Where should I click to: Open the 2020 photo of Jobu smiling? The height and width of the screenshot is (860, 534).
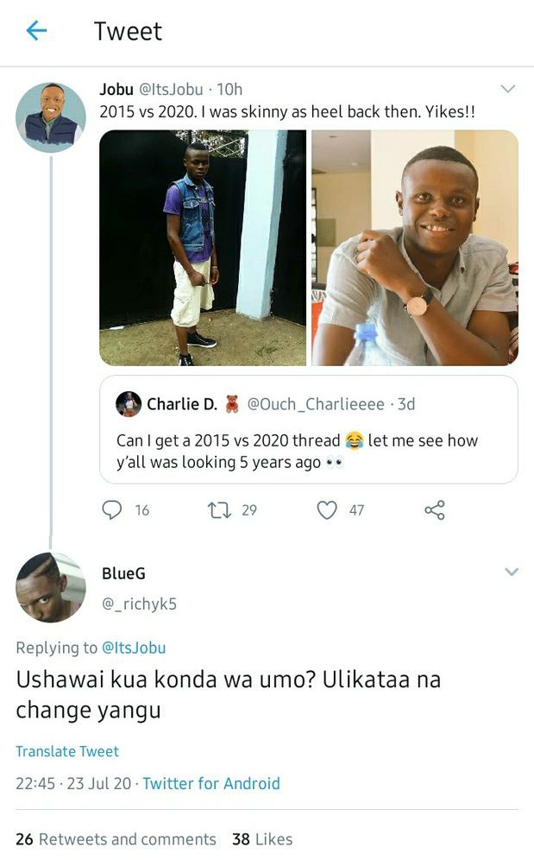click(x=415, y=248)
